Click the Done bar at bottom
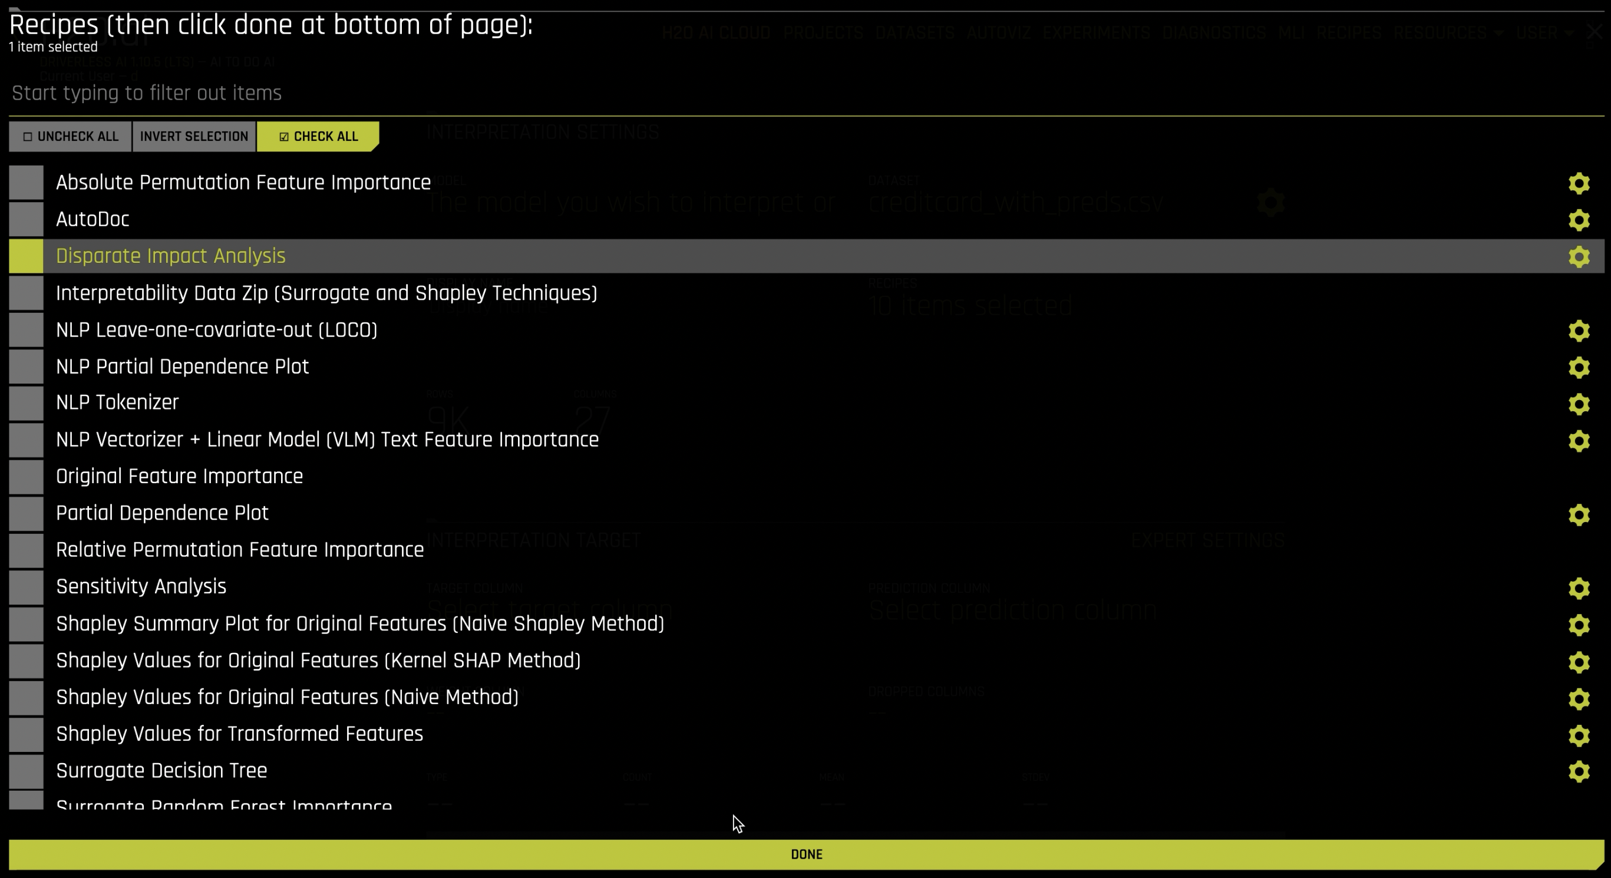 [x=805, y=854]
